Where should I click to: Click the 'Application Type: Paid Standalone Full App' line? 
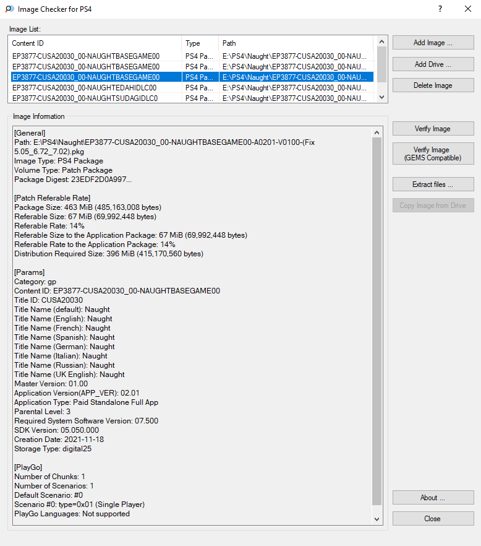point(87,402)
